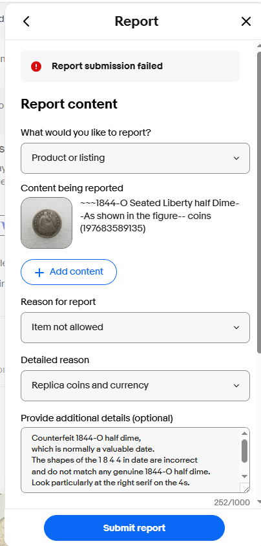Click the dialog's vertical scrollbar
Image resolution: width=261 pixels, height=546 pixels.
[x=258, y=202]
